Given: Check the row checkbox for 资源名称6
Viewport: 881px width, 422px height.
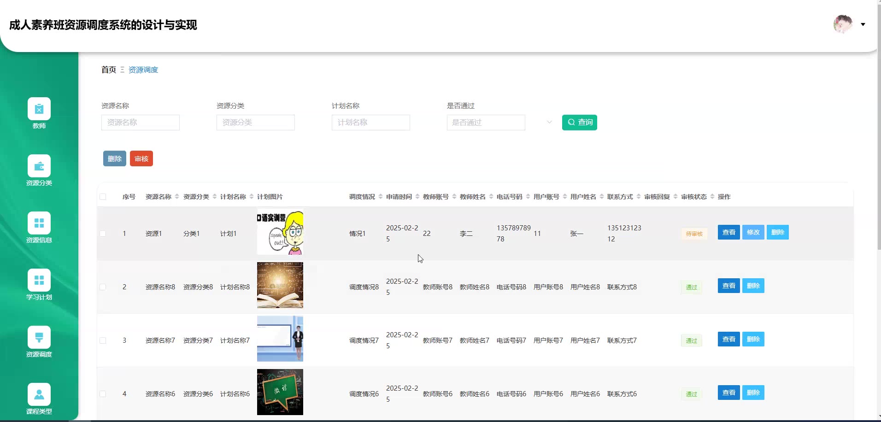Looking at the screenshot, I should 103,394.
